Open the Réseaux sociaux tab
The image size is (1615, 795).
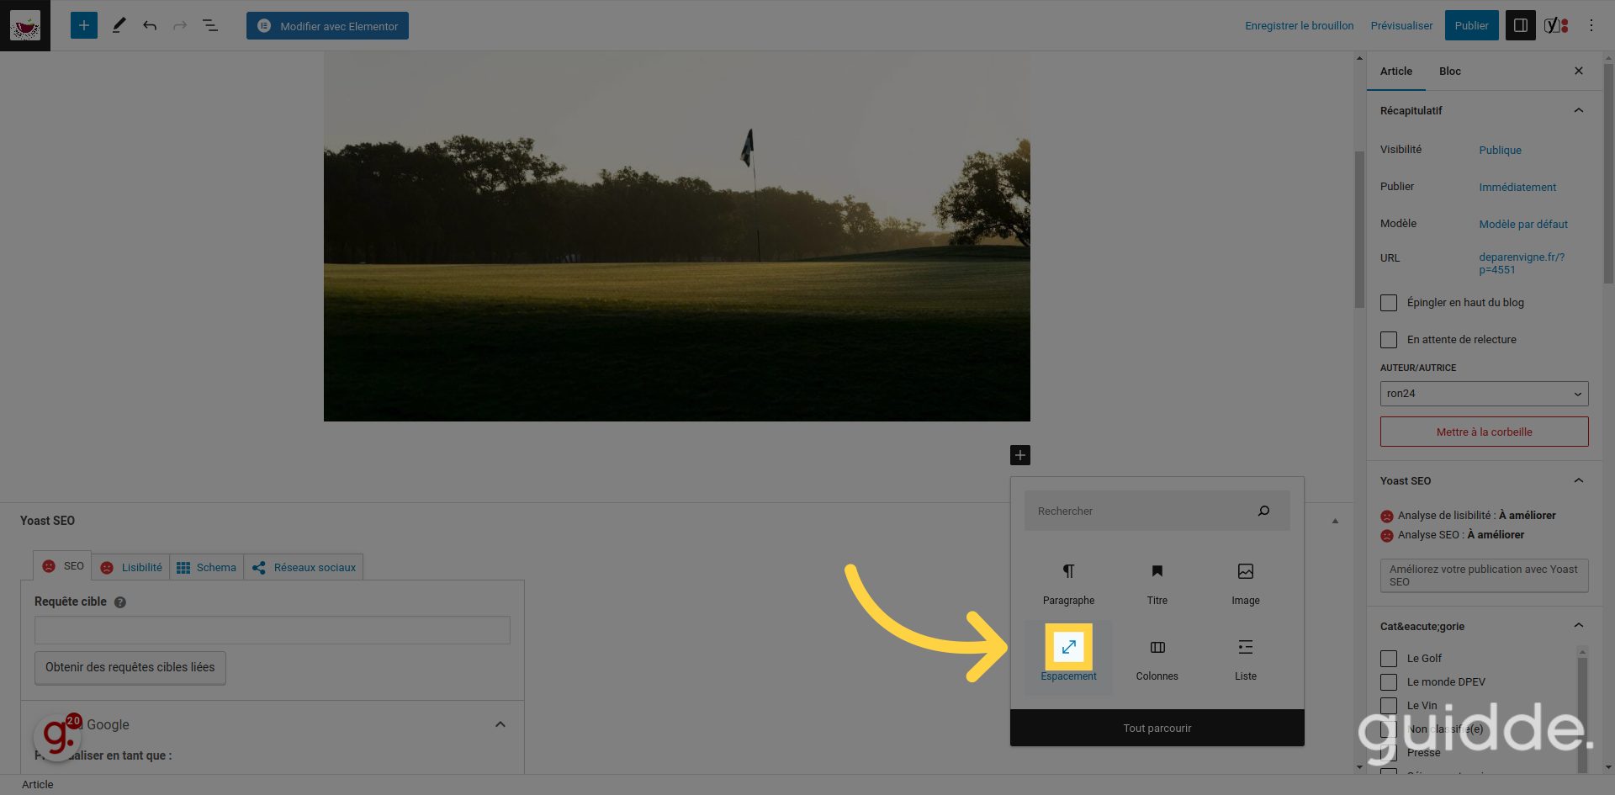[x=304, y=567]
